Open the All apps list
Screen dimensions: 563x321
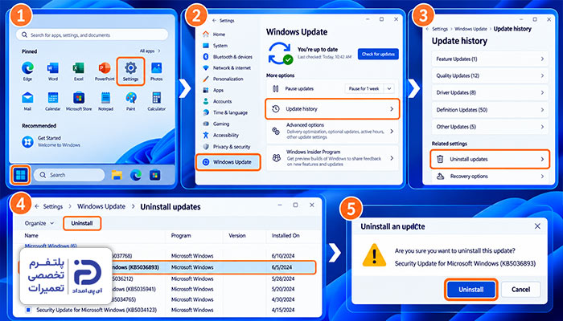click(150, 51)
